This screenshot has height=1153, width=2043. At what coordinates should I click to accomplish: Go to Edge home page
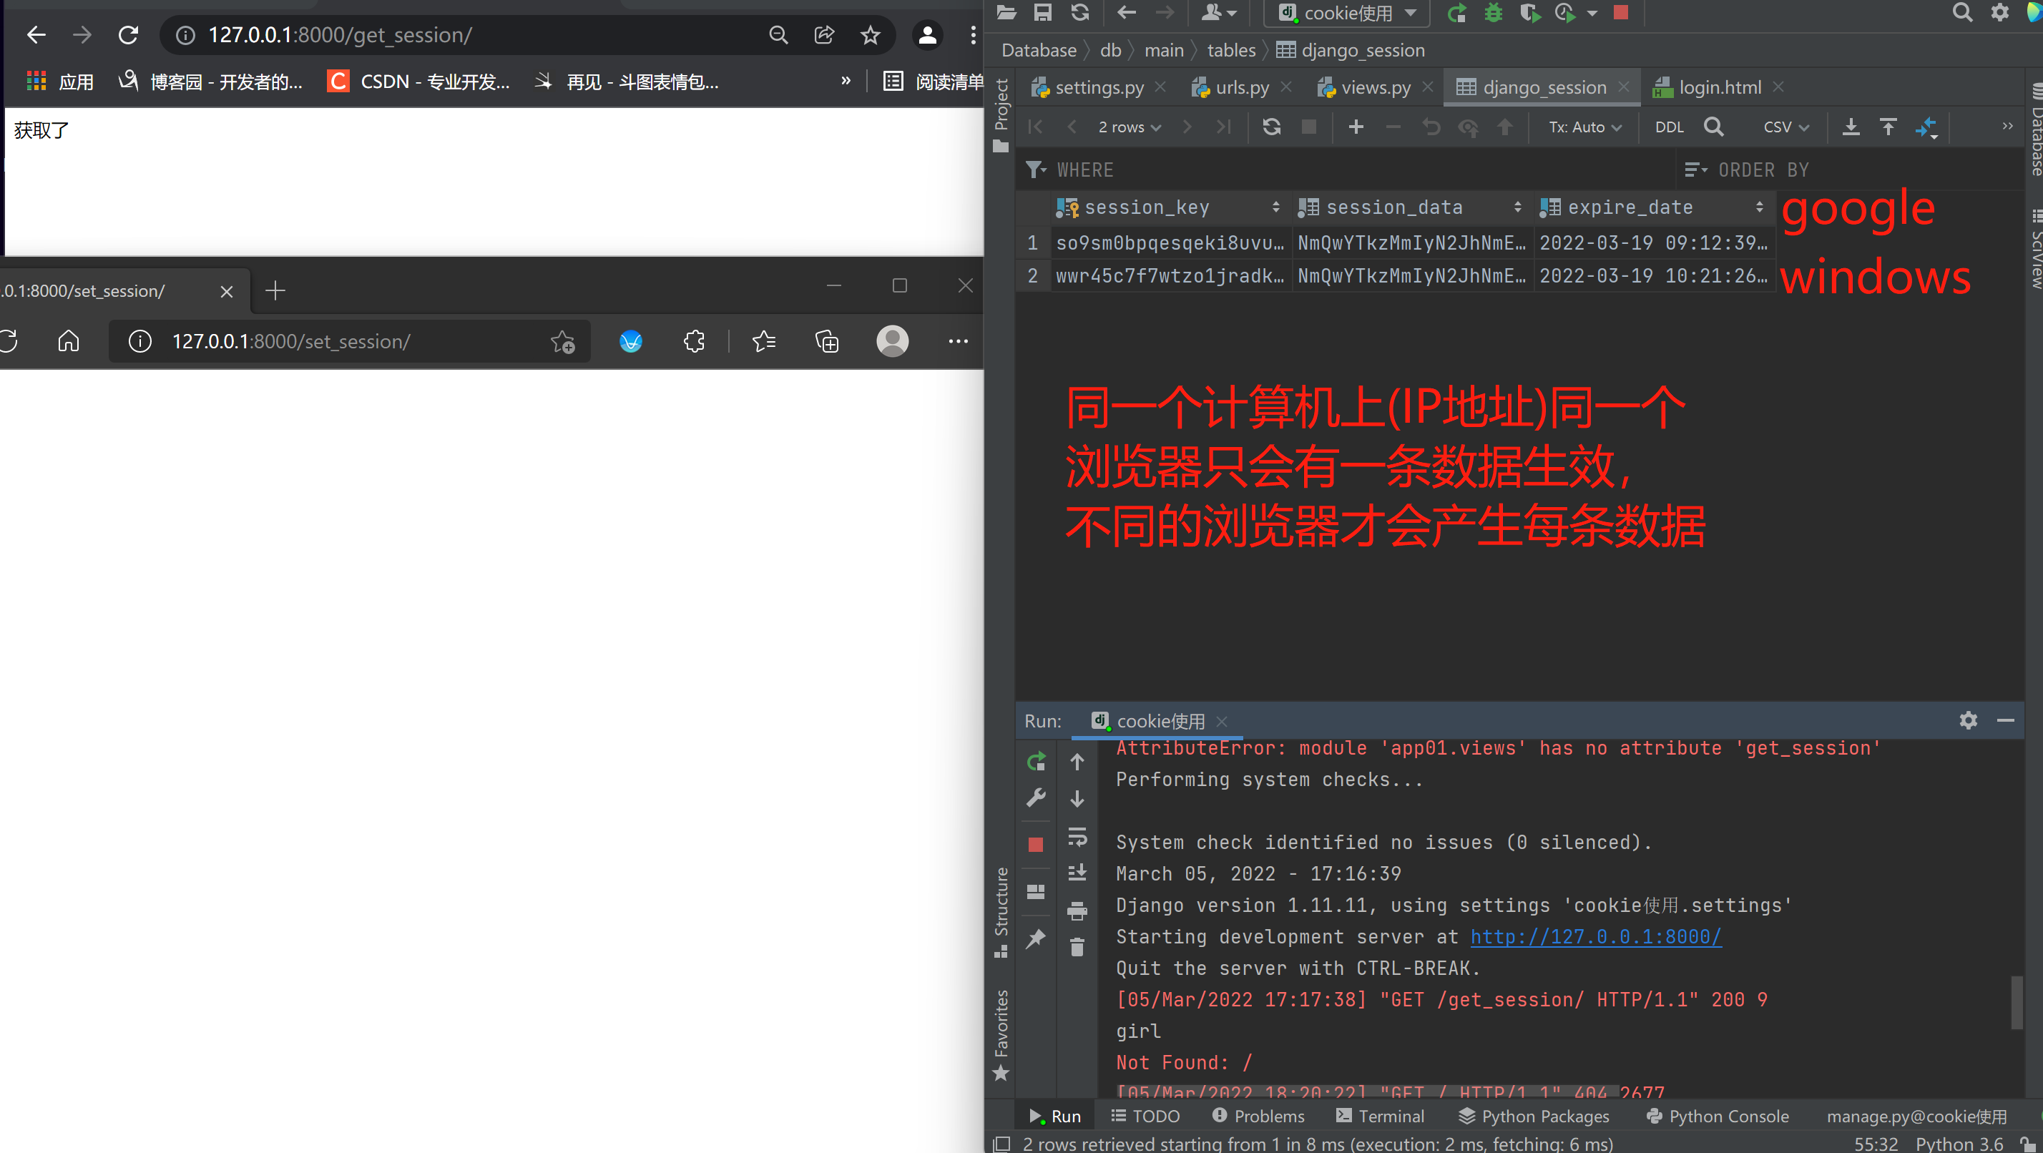69,341
